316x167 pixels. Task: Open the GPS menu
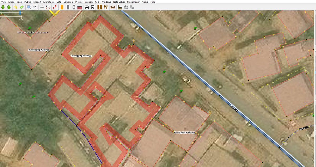pyautogui.click(x=97, y=2)
